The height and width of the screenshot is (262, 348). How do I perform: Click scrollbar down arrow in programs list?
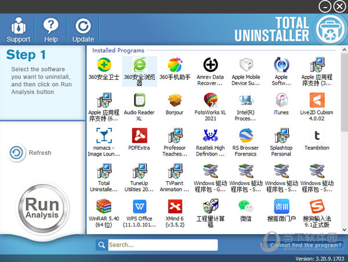point(345,230)
